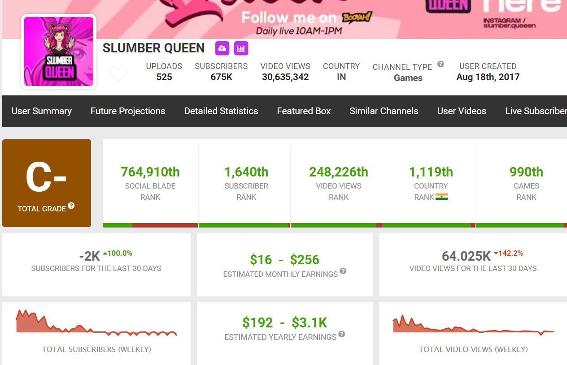
Task: Click the help icon next to Channel Type
Action: click(x=441, y=64)
